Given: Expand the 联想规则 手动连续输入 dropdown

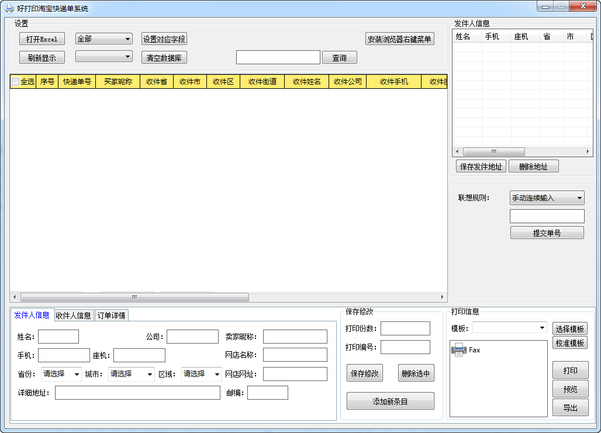Looking at the screenshot, I should 547,198.
